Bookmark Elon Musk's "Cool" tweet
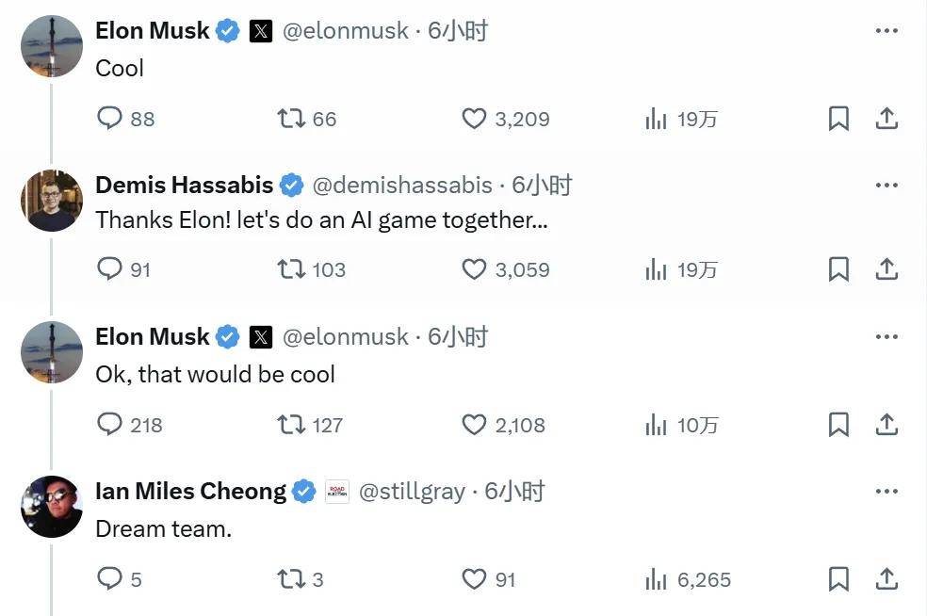Image resolution: width=927 pixels, height=616 pixels. point(838,119)
